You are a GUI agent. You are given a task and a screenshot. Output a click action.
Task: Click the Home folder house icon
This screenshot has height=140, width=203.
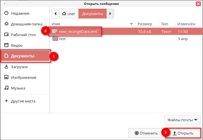(x=6, y=24)
